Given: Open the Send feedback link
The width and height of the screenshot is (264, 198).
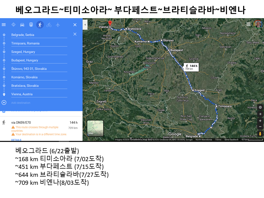Looking at the screenshot, I should 231,140.
